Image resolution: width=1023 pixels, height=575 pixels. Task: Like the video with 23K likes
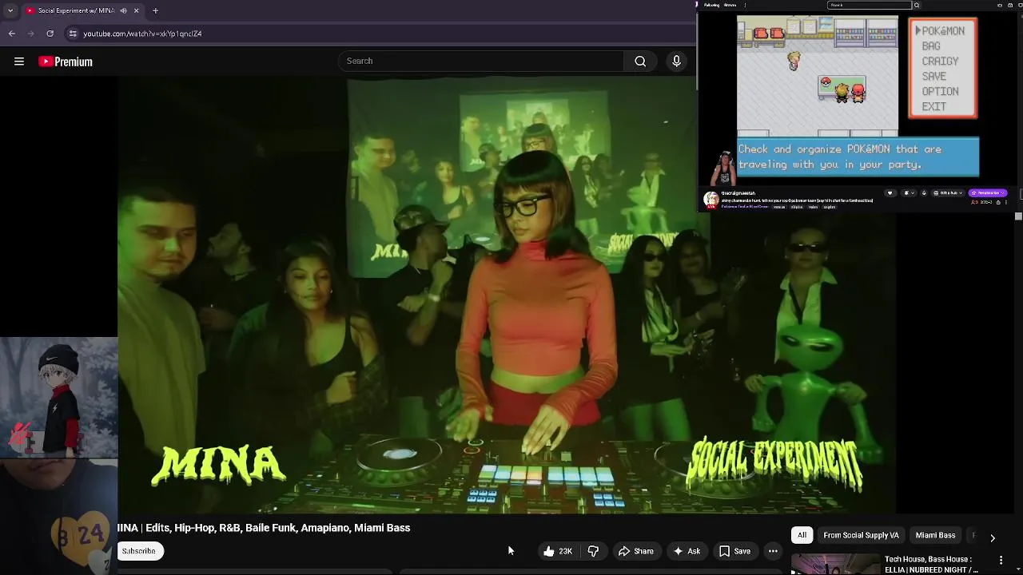[x=558, y=551]
